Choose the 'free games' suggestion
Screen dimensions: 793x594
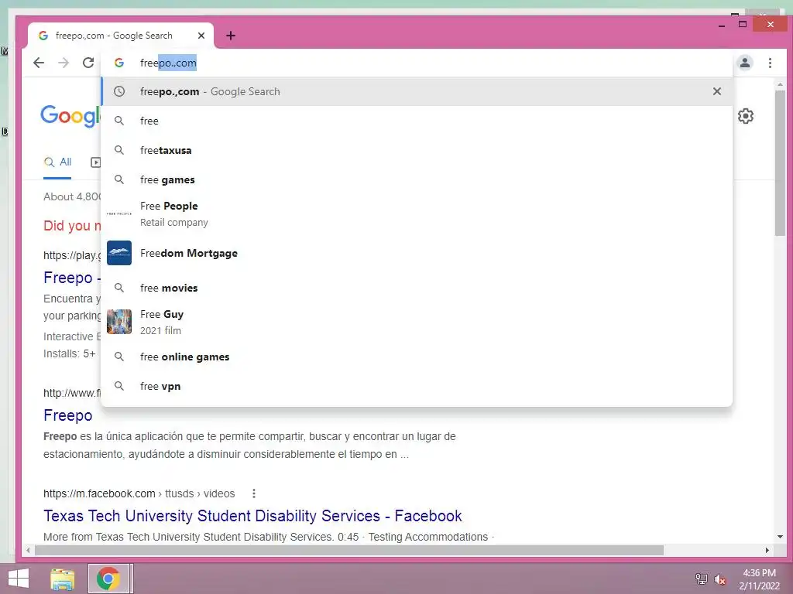pyautogui.click(x=417, y=179)
